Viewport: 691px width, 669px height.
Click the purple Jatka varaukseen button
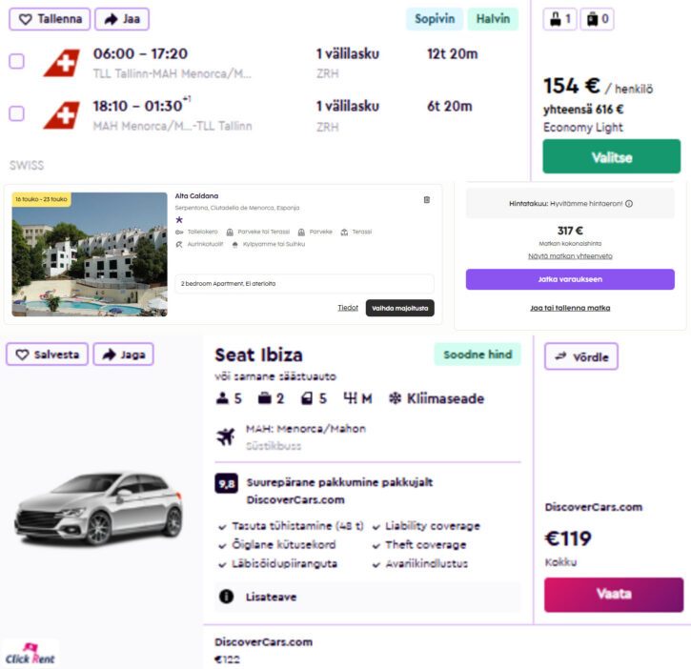point(570,279)
